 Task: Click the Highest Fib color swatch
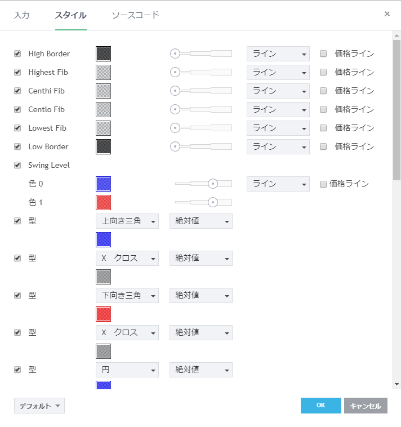coord(103,72)
